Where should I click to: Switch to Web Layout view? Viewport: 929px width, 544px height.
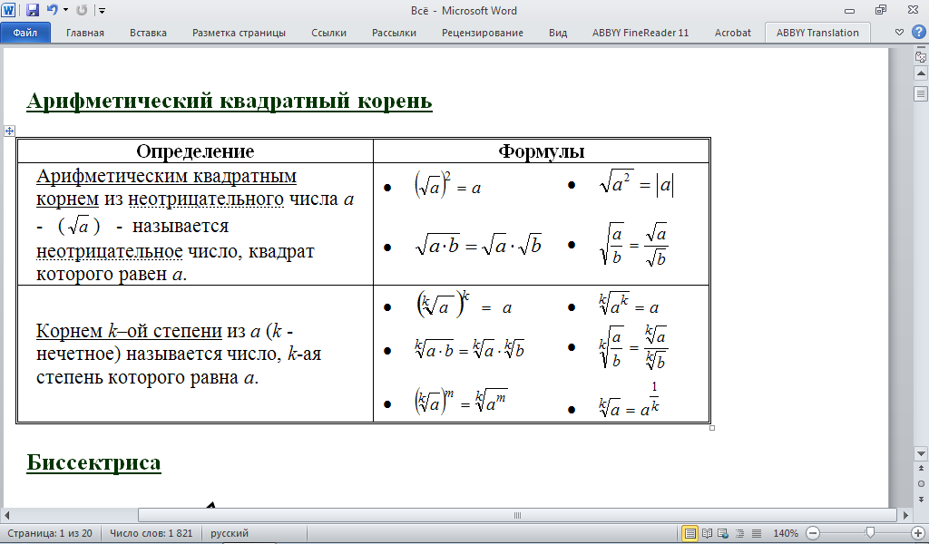(723, 533)
